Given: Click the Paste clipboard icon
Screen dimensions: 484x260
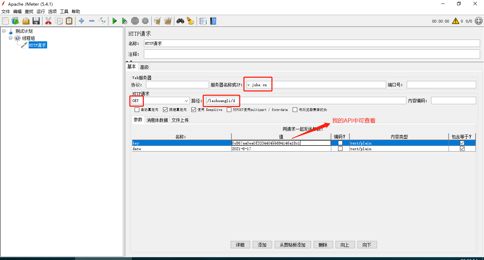Looking at the screenshot, I should point(69,21).
